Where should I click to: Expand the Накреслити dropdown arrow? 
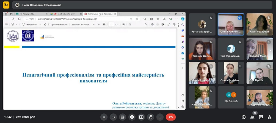[x=40, y=25]
